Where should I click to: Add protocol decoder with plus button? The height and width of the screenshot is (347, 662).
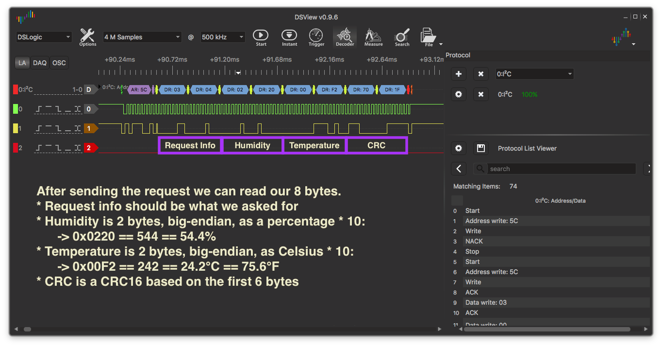tap(459, 74)
